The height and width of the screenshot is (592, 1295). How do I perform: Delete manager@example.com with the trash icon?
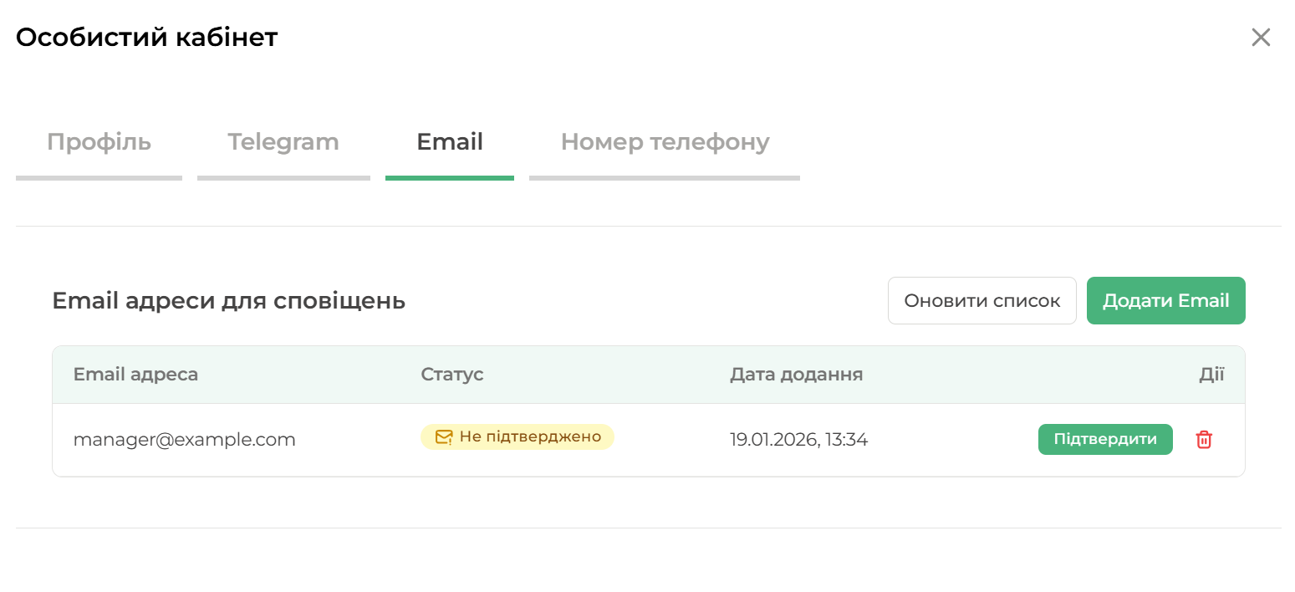point(1204,440)
